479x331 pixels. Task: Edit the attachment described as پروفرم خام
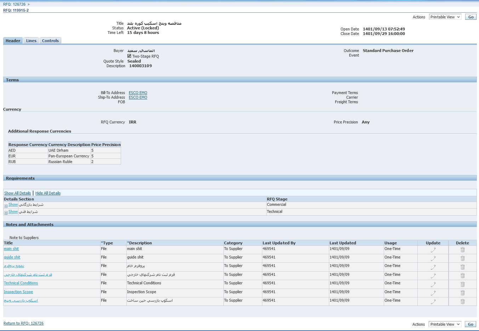(x=433, y=267)
